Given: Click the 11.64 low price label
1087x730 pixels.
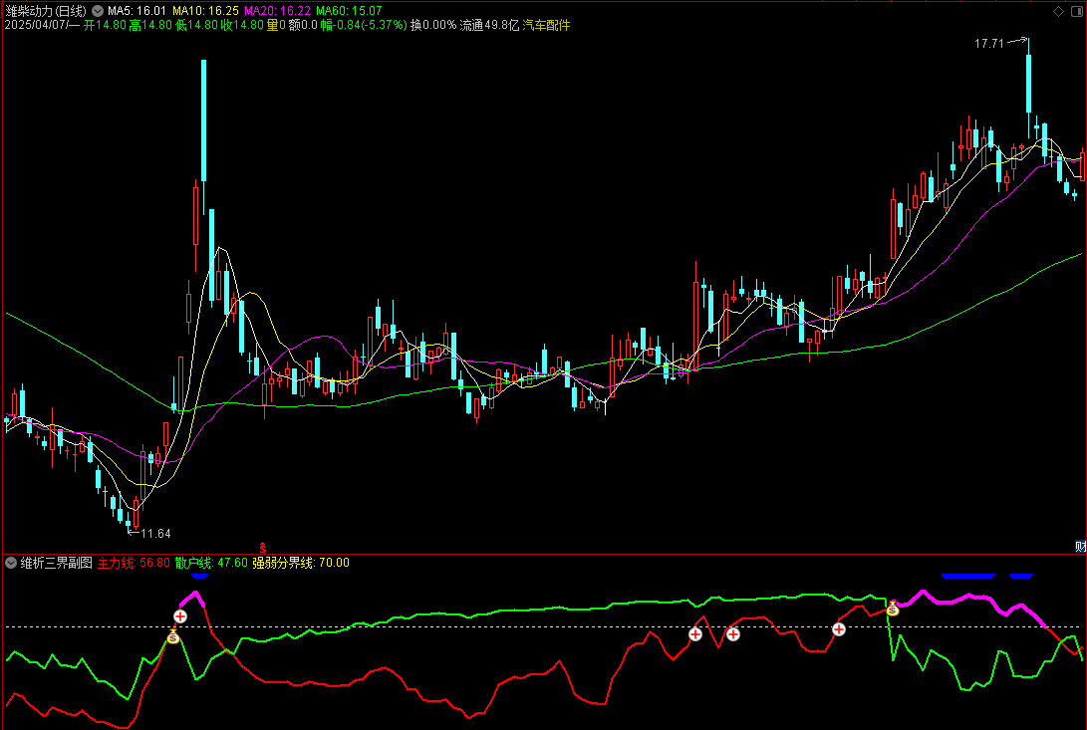Looking at the screenshot, I should click(x=156, y=534).
